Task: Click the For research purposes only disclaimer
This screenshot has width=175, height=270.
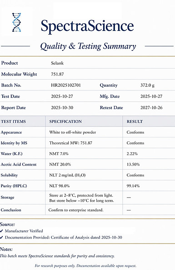Action: (85, 266)
